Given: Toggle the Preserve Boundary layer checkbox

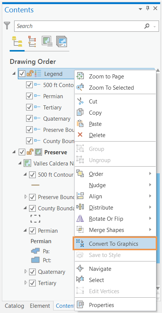Looking at the screenshot, I should pyautogui.click(x=32, y=197).
